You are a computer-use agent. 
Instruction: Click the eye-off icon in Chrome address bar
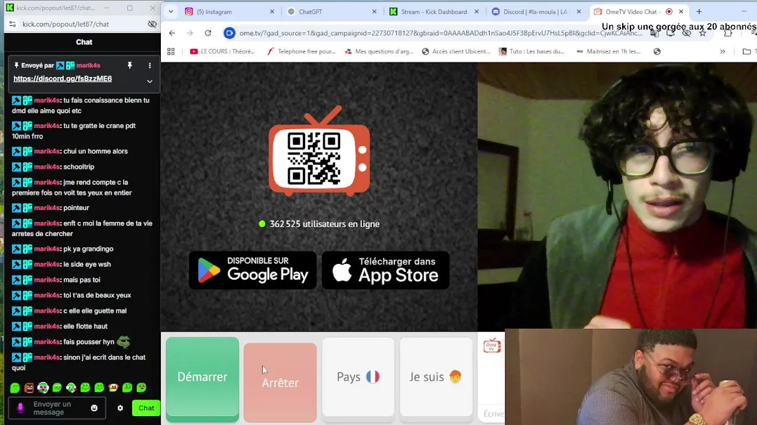pyautogui.click(x=687, y=33)
